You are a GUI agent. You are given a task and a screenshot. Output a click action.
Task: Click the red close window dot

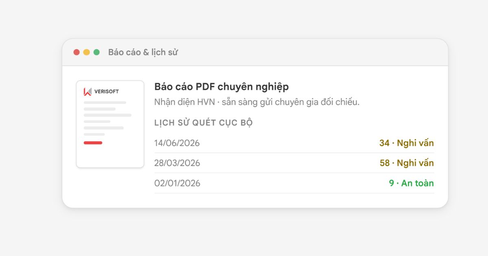76,52
